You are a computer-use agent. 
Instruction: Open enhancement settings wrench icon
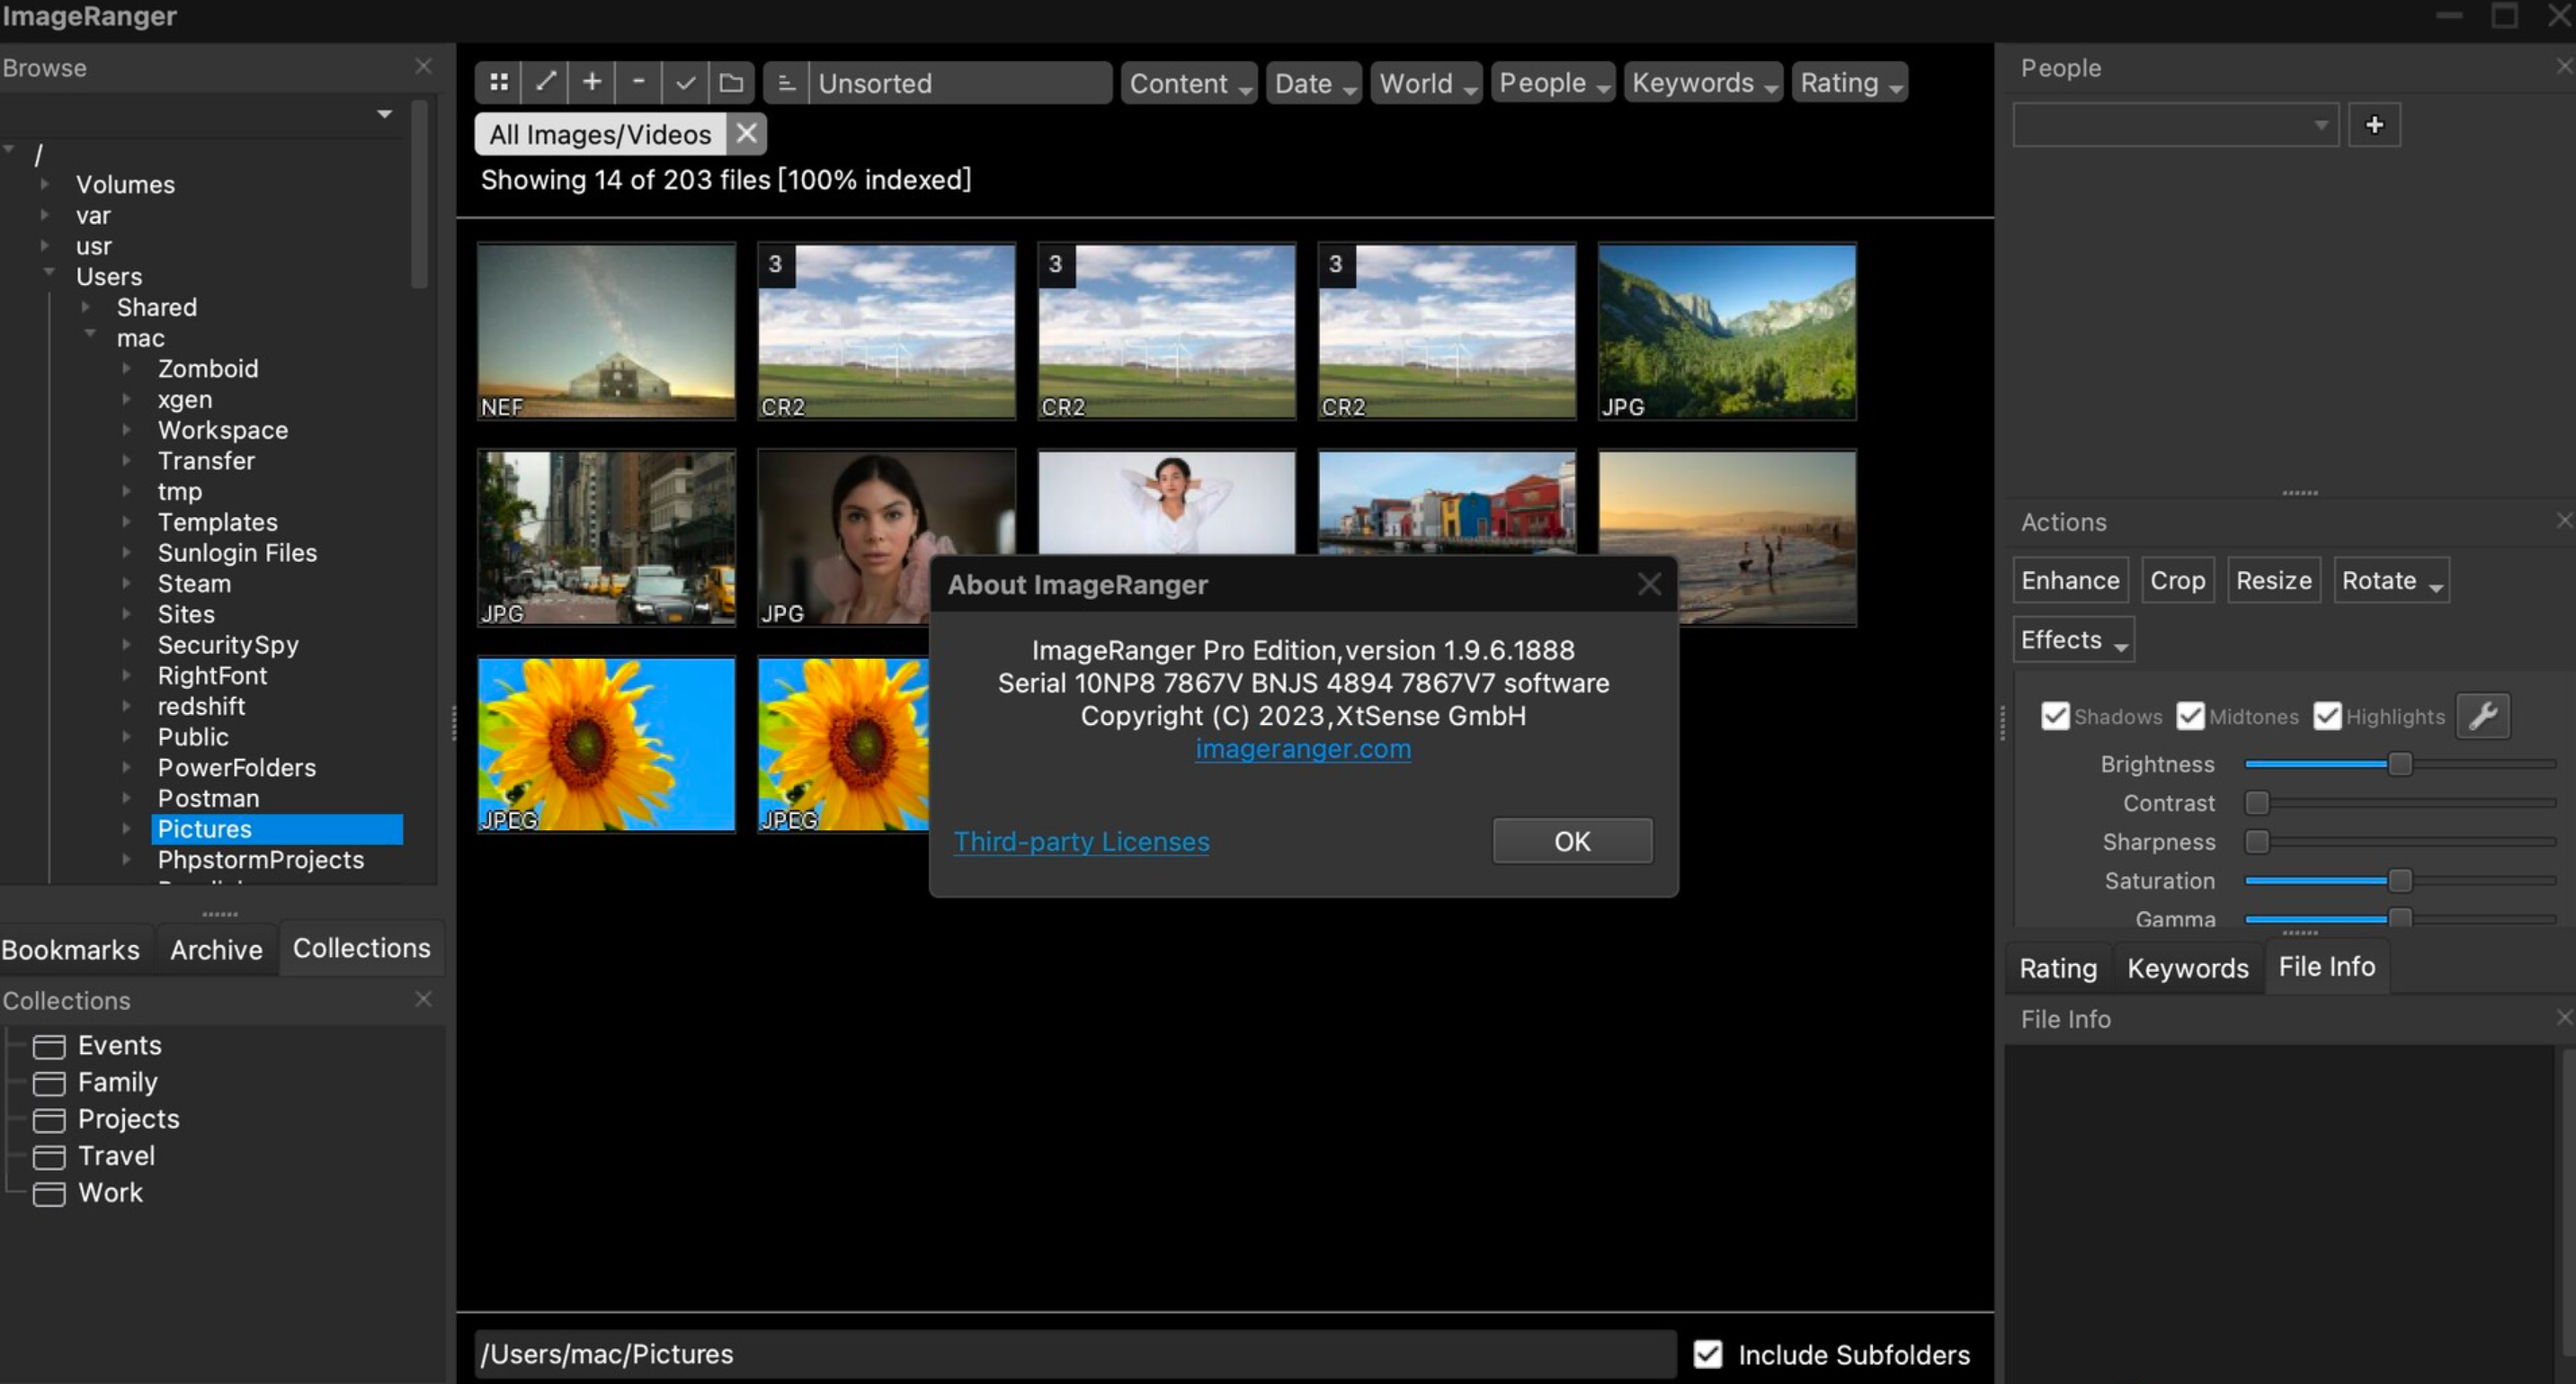point(2483,716)
